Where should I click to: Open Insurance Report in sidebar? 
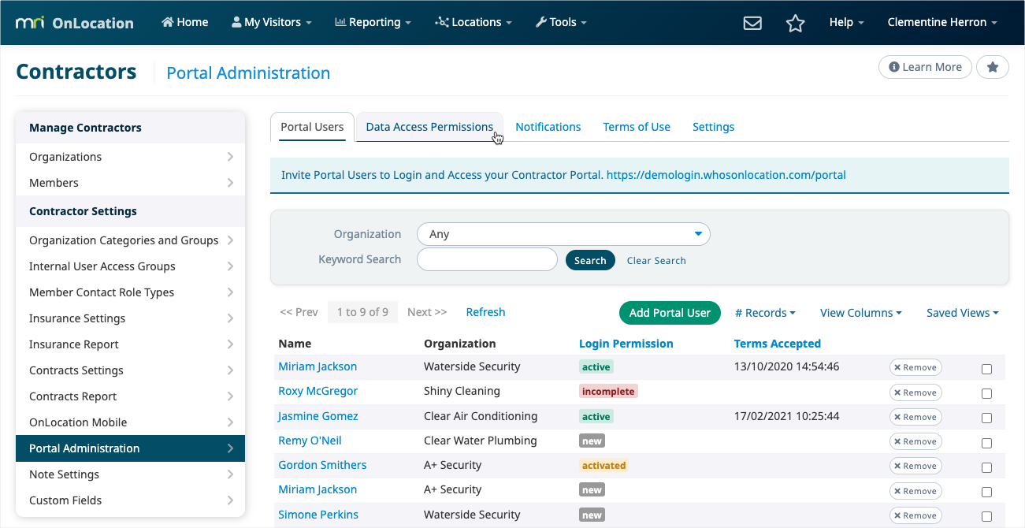[130, 344]
